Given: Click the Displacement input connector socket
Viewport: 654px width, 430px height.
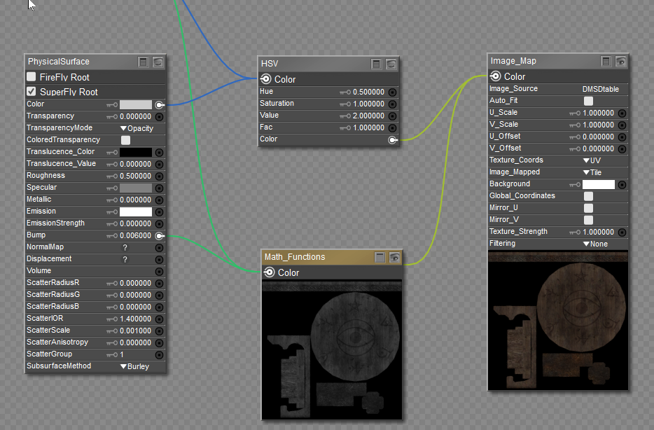Looking at the screenshot, I should 160,259.
